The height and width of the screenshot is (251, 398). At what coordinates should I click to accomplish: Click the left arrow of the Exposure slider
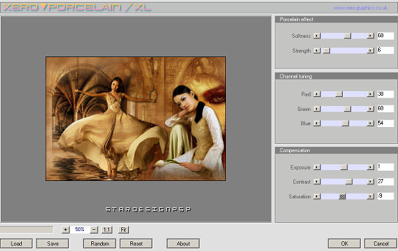[316, 167]
